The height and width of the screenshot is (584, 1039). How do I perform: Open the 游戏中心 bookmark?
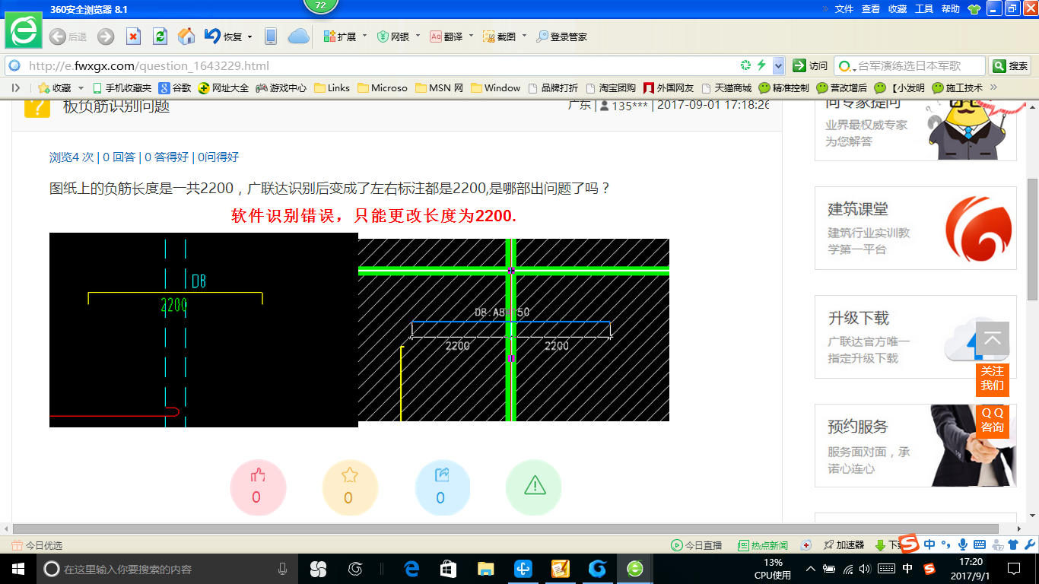[281, 88]
